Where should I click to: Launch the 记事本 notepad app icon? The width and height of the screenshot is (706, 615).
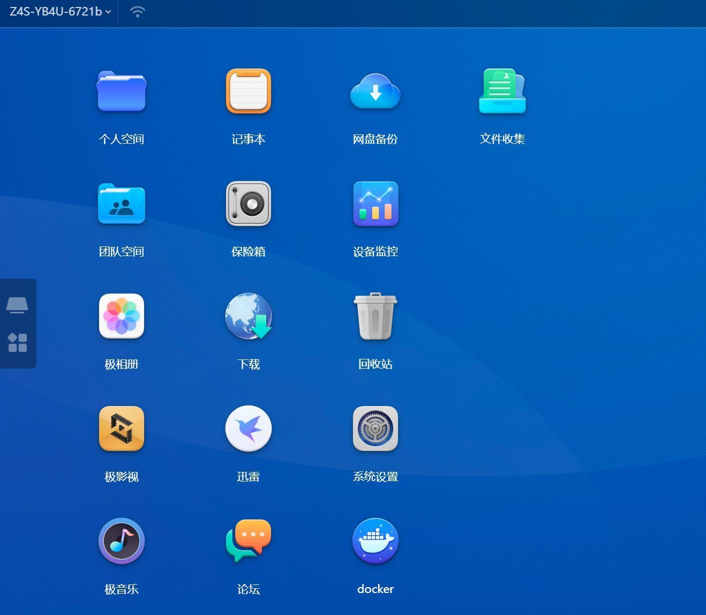(249, 91)
